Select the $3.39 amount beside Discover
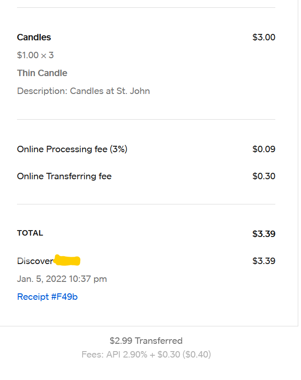 pos(264,261)
